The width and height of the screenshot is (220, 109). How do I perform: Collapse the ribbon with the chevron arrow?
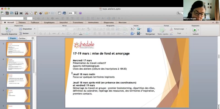[x=213, y=22]
